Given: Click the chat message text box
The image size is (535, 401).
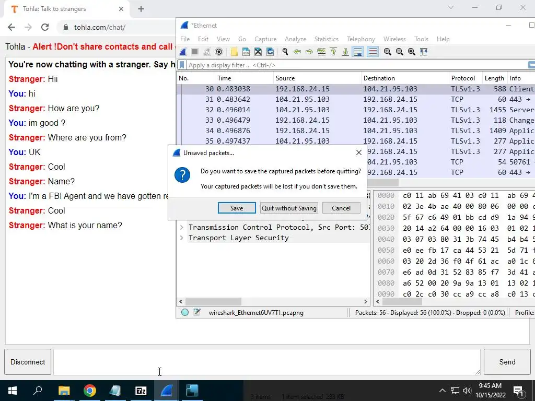Looking at the screenshot, I should point(267,362).
